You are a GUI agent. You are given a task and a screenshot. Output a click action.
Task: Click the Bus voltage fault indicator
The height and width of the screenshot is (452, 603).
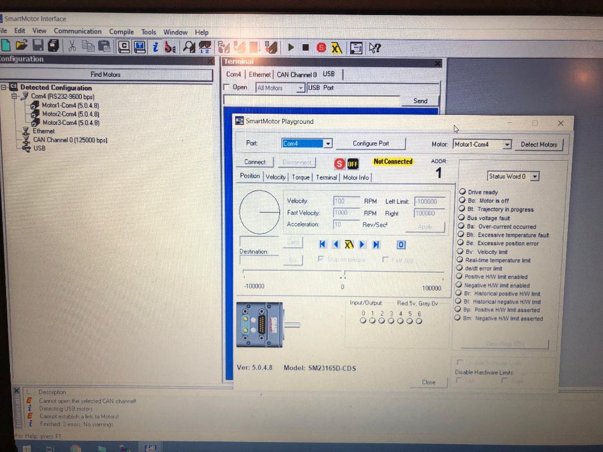[x=461, y=217]
